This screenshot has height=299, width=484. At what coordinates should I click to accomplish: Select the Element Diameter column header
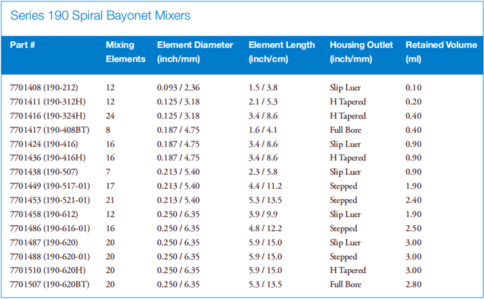pyautogui.click(x=195, y=52)
